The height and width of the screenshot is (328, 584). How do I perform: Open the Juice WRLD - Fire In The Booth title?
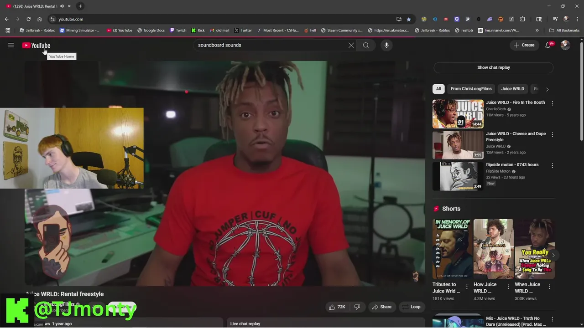coord(515,102)
